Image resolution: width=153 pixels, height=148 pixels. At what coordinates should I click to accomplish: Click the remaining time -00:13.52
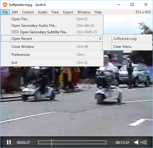[x=122, y=143]
